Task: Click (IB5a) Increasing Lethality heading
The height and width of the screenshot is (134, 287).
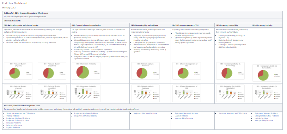Action: [262, 25]
